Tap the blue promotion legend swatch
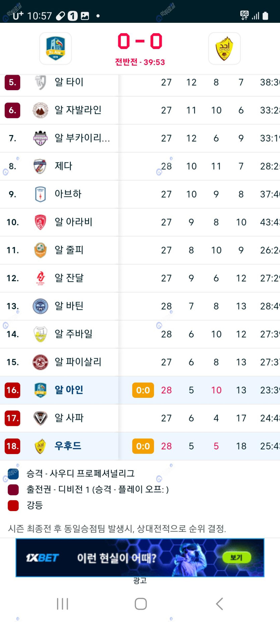This screenshot has width=280, height=622. [x=13, y=474]
